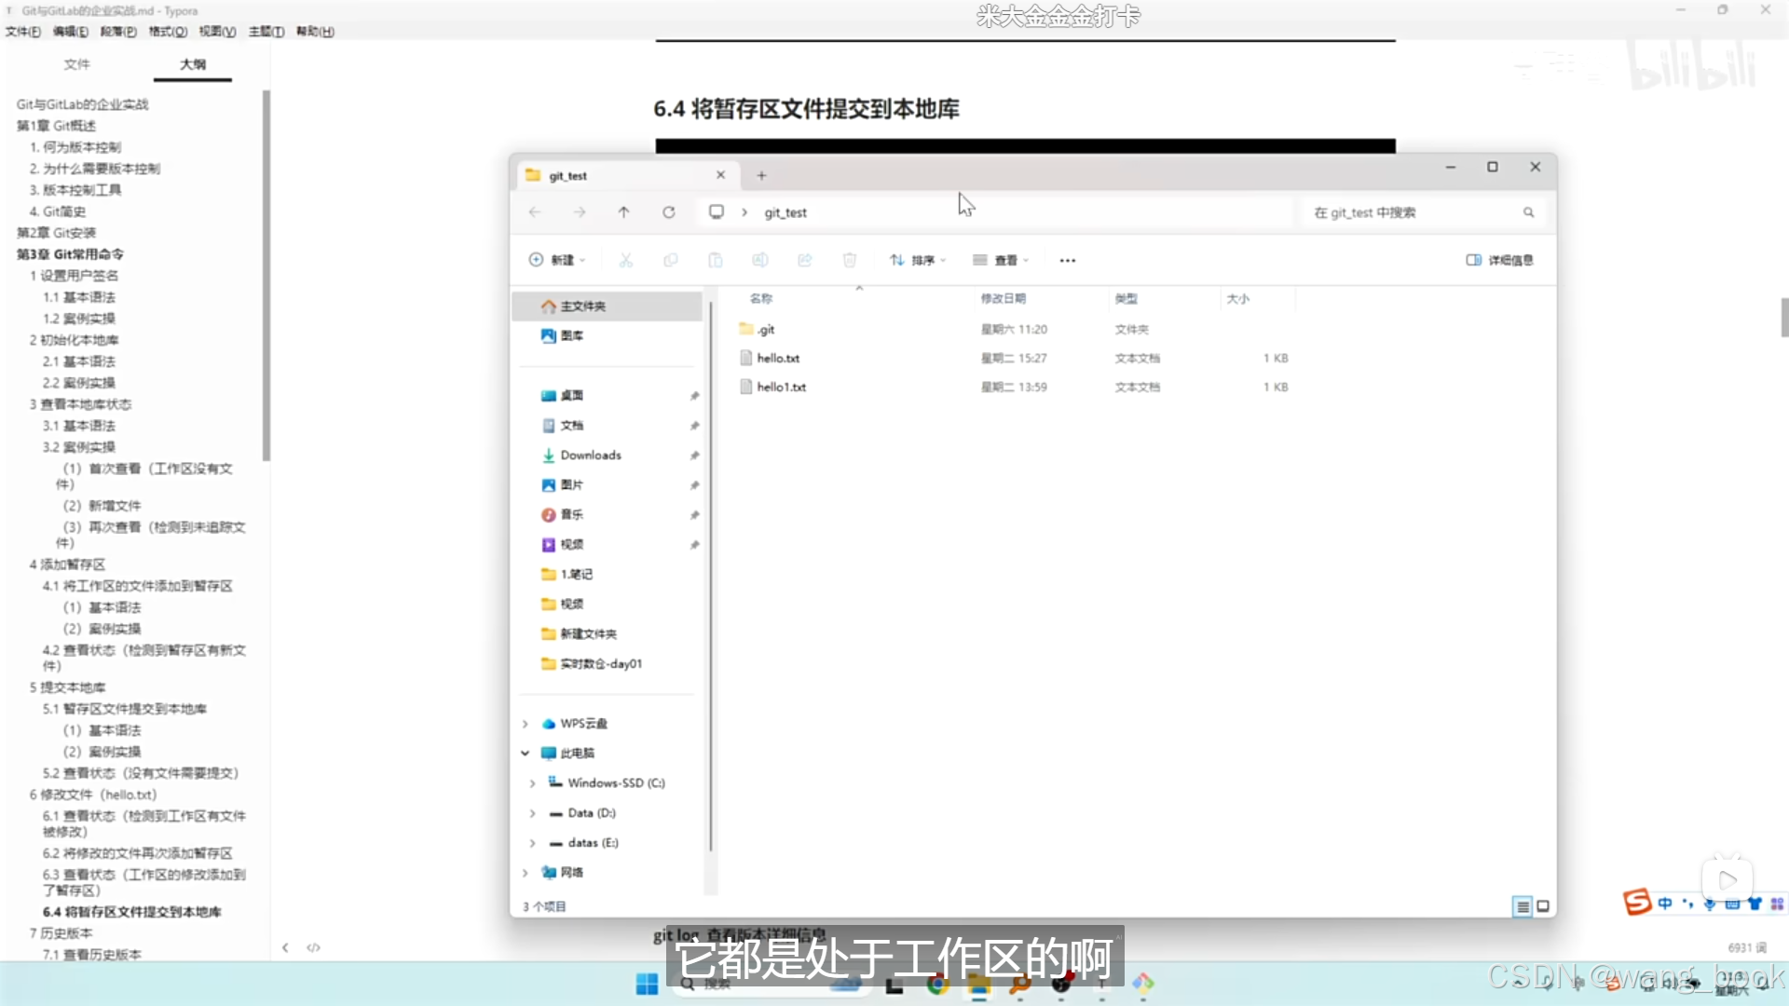
Task: Click the Cut scissors icon in toolbar
Action: tap(626, 261)
